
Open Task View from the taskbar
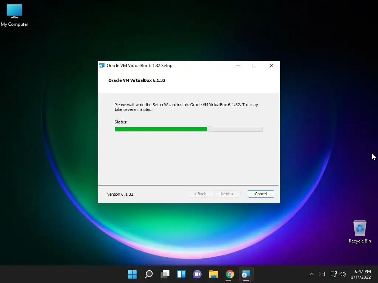click(165, 274)
